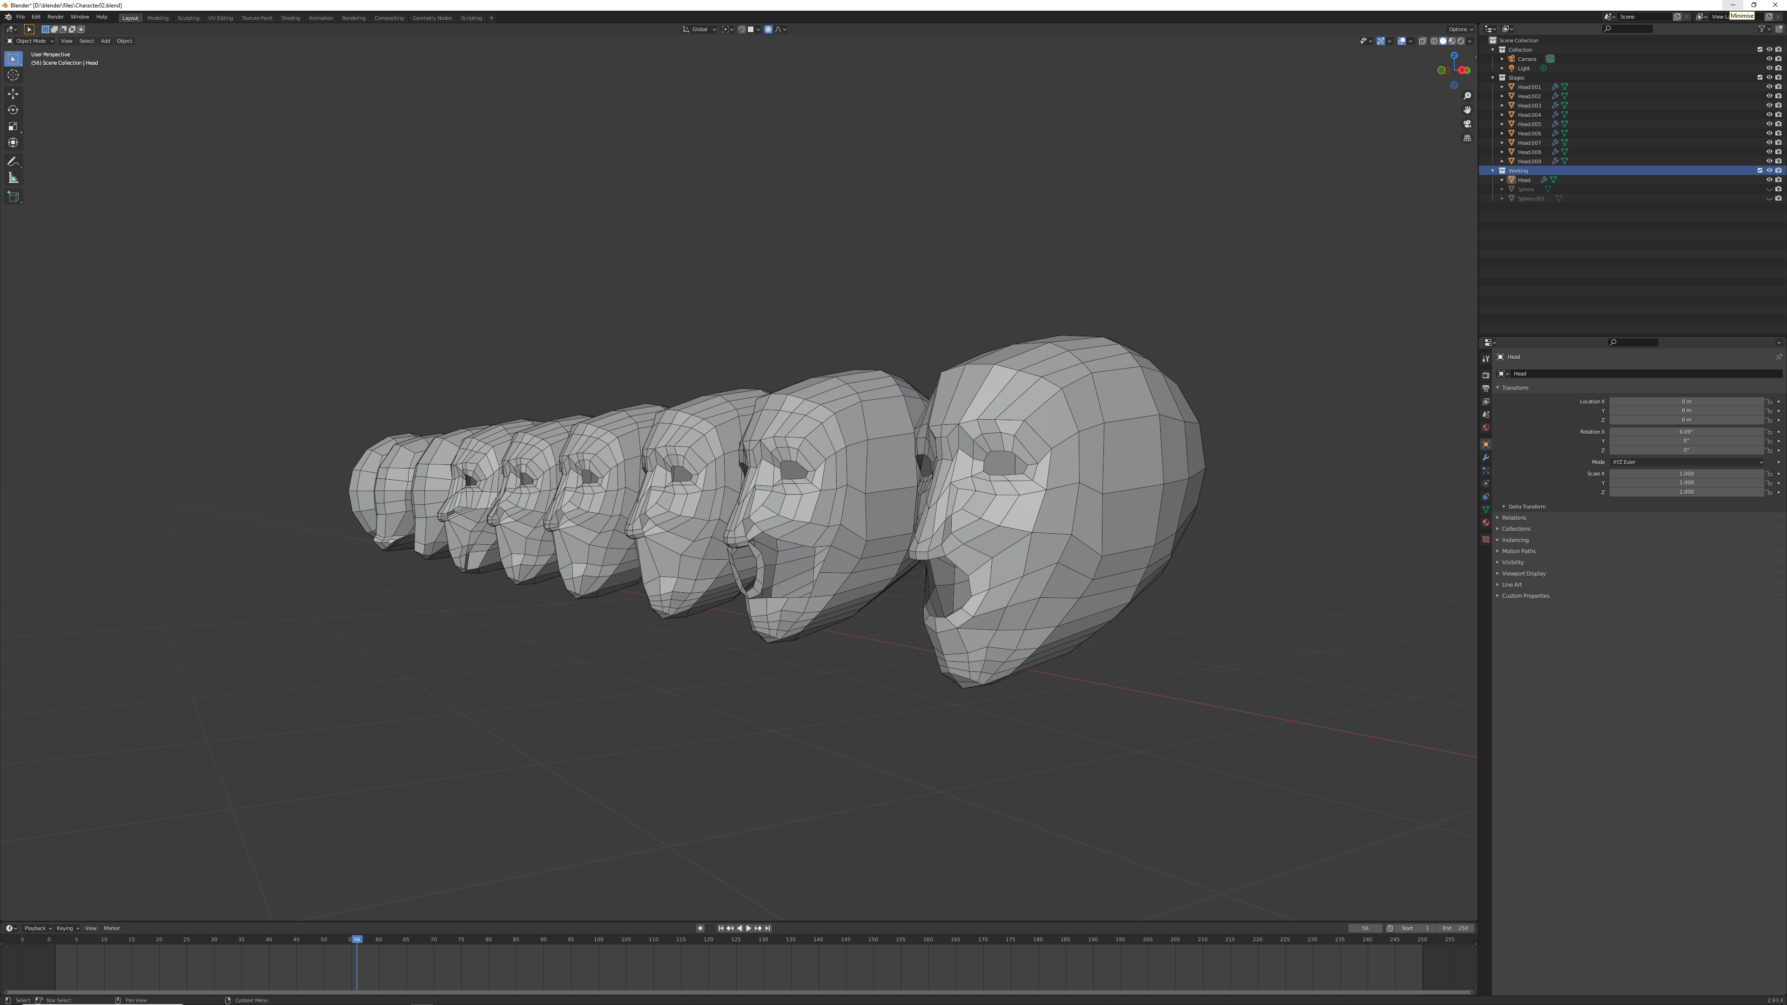The width and height of the screenshot is (1787, 1005).
Task: Activate the Scale tool
Action: 13,126
